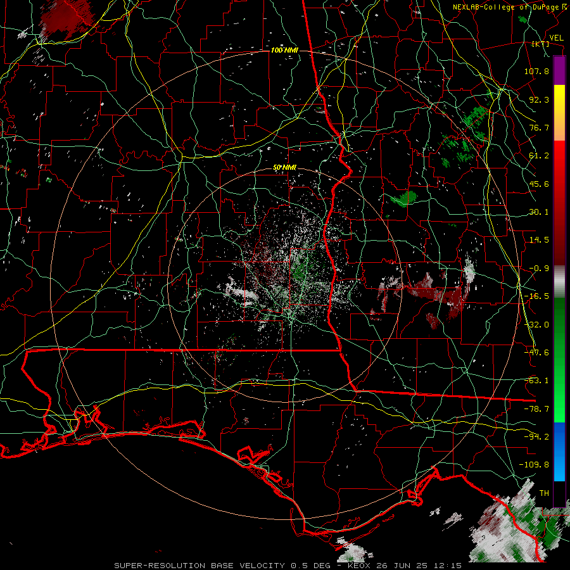Image resolution: width=570 pixels, height=570 pixels.
Task: Click the 50 NMI range ring label
Action: pos(284,168)
